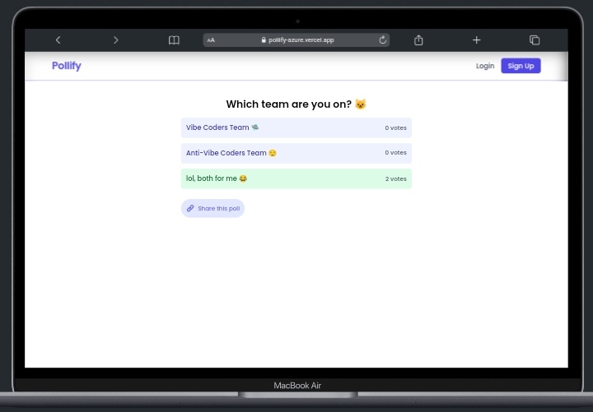The width and height of the screenshot is (593, 412).
Task: Click the pollify-azure.vercel.app address bar
Action: coord(296,40)
